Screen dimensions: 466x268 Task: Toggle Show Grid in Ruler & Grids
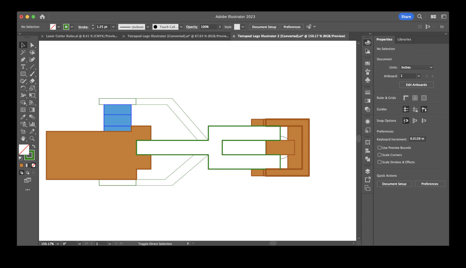415,98
